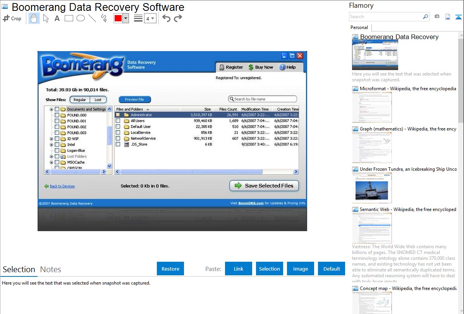Show Lost files
Image resolution: width=464 pixels, height=314 pixels.
coord(98,100)
